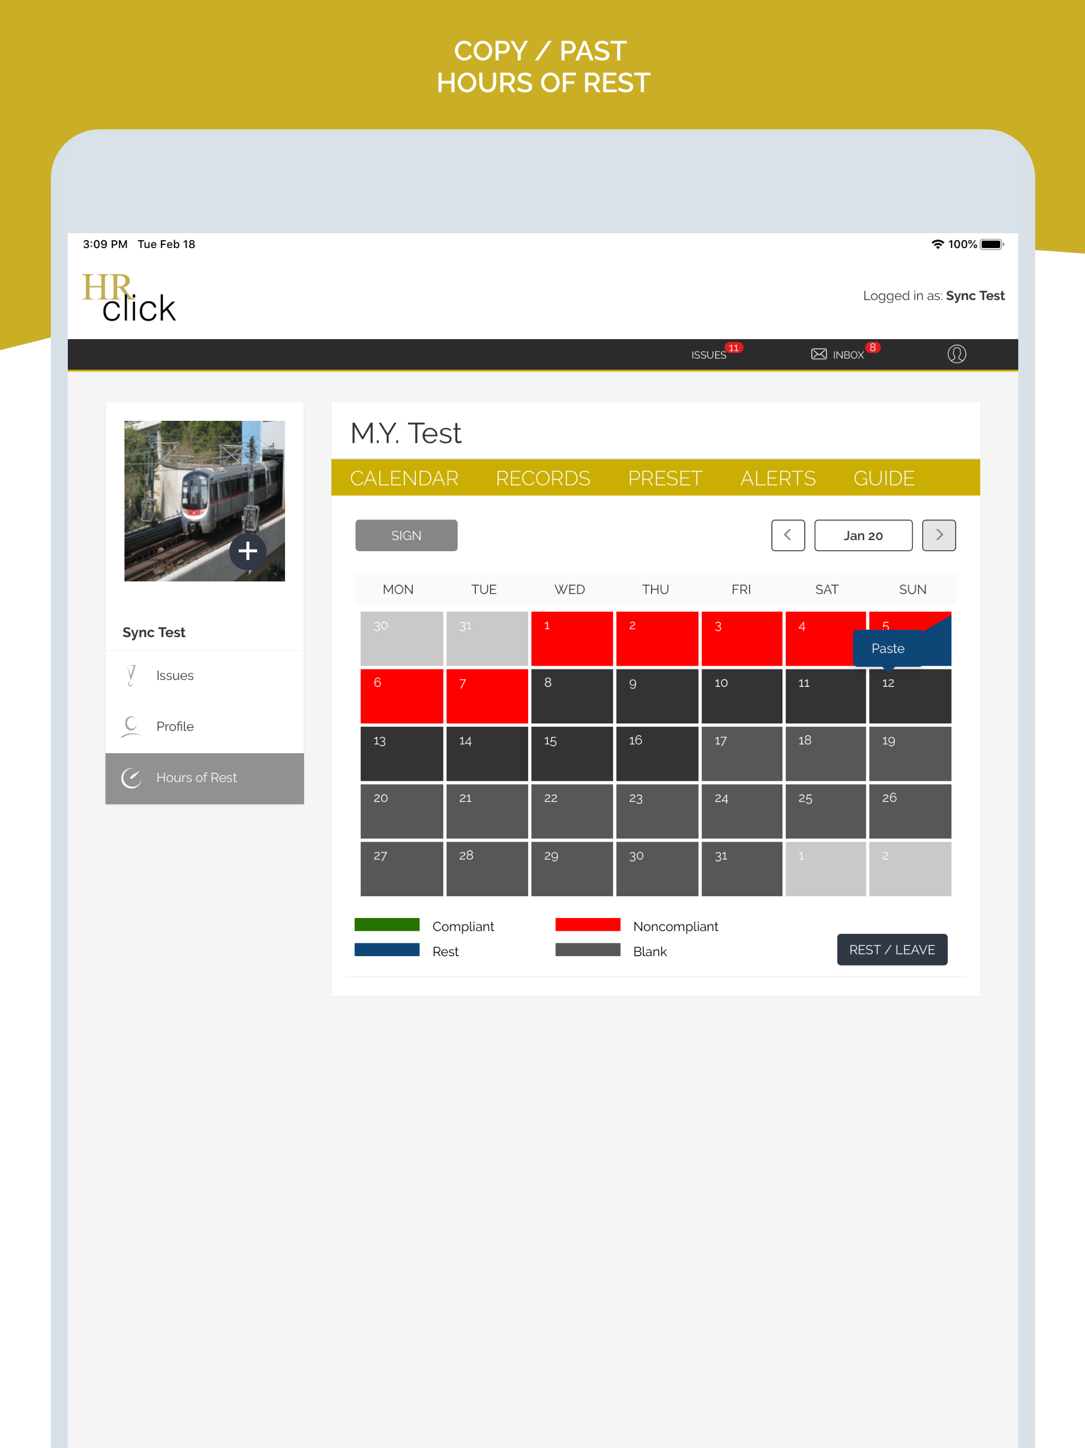Viewport: 1085px width, 1448px height.
Task: Select calendar day 13
Action: pos(402,754)
